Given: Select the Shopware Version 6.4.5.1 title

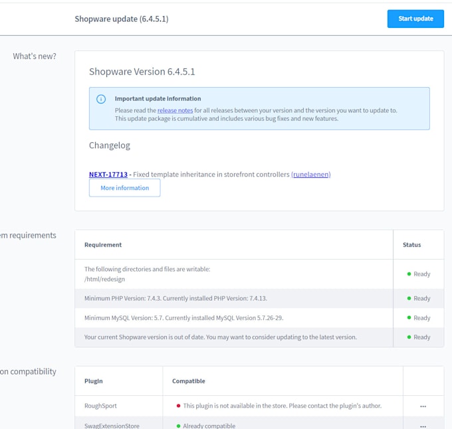Looking at the screenshot, I should (142, 72).
